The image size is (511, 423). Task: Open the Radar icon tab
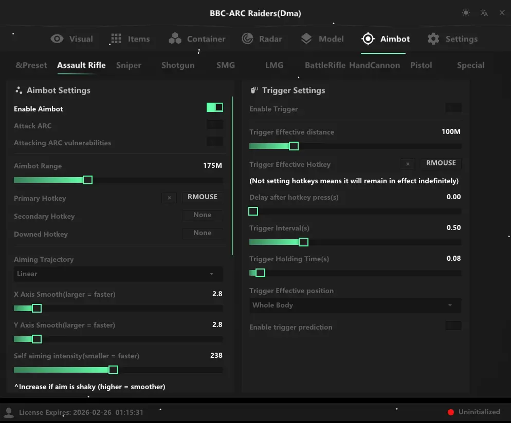[x=248, y=39]
